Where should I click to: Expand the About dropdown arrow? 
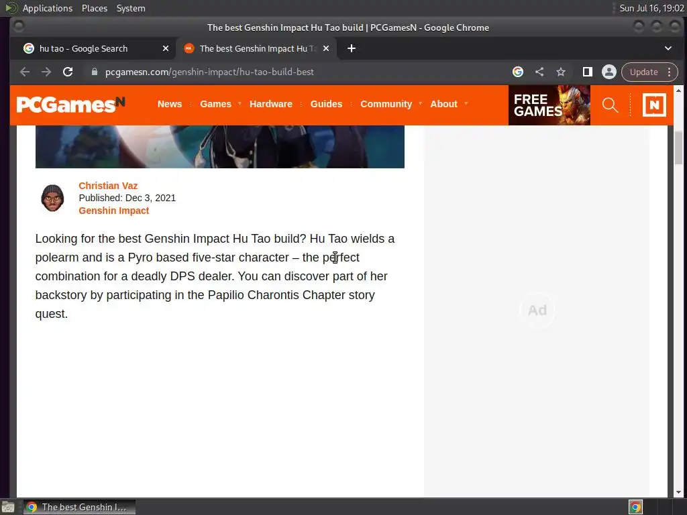pyautogui.click(x=466, y=104)
